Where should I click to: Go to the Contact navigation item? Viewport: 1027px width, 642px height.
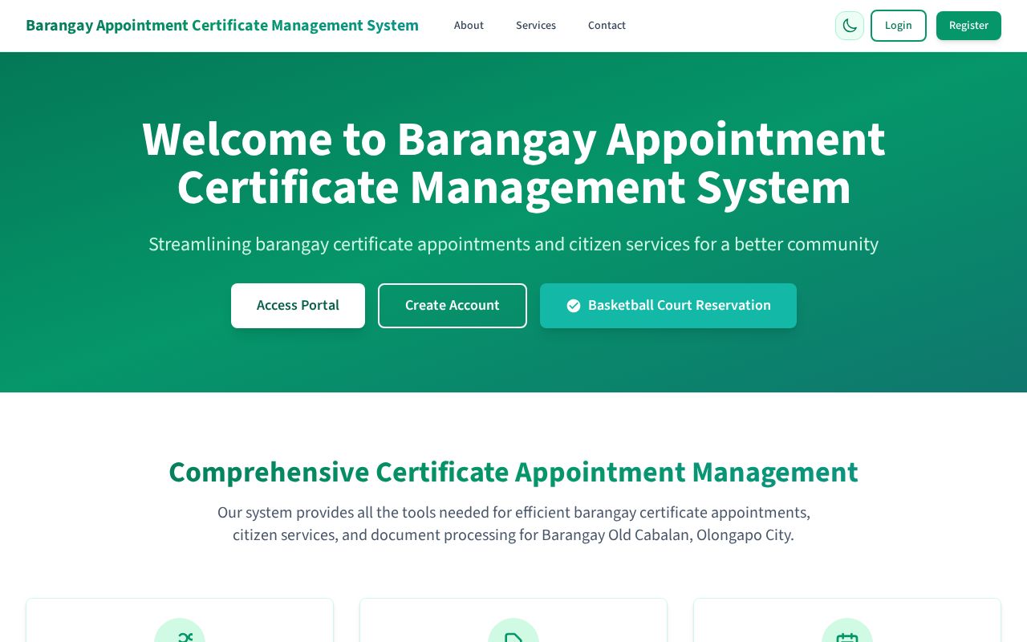607,26
